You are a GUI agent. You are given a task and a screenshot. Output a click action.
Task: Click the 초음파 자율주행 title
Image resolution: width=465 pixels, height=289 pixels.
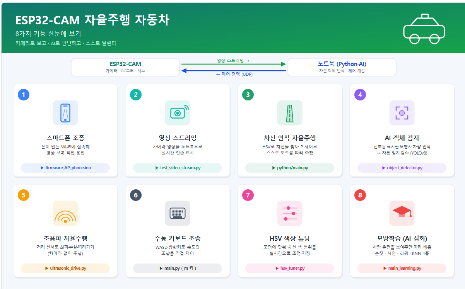coord(65,238)
